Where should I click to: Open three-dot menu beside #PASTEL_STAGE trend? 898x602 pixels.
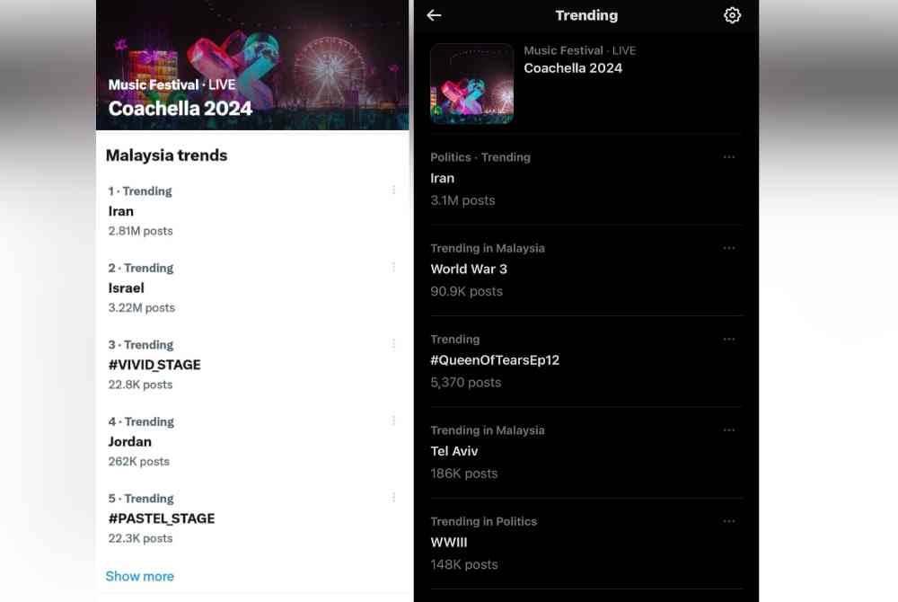pyautogui.click(x=393, y=498)
